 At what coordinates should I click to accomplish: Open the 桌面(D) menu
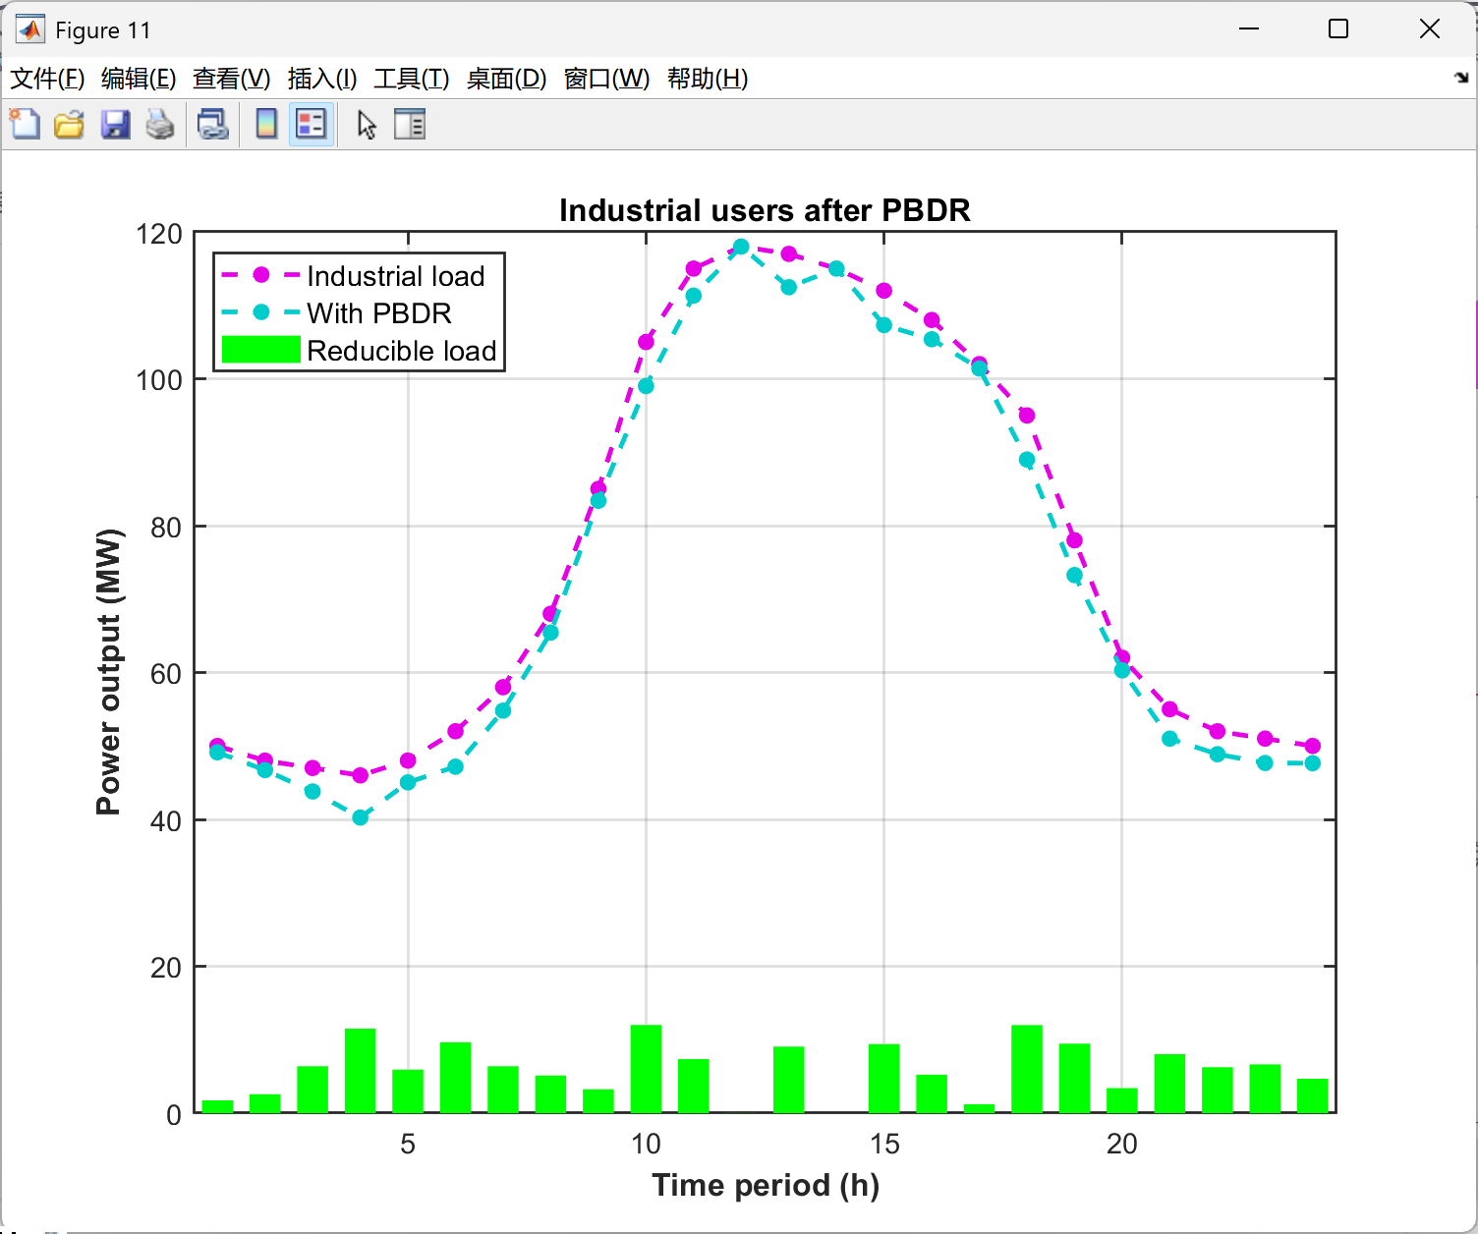506,79
